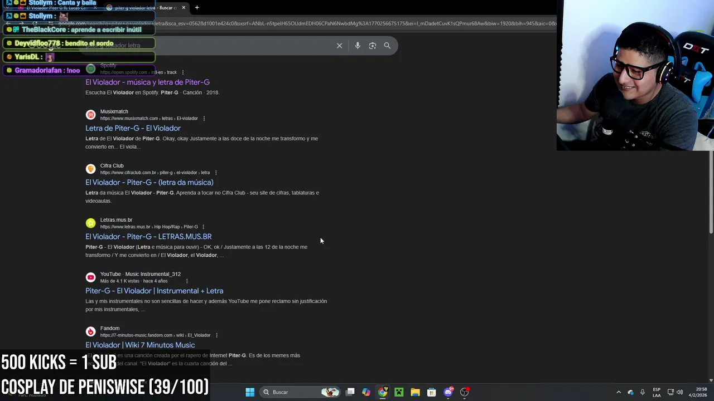Open Task View on the taskbar
714x401 pixels.
pos(350,392)
